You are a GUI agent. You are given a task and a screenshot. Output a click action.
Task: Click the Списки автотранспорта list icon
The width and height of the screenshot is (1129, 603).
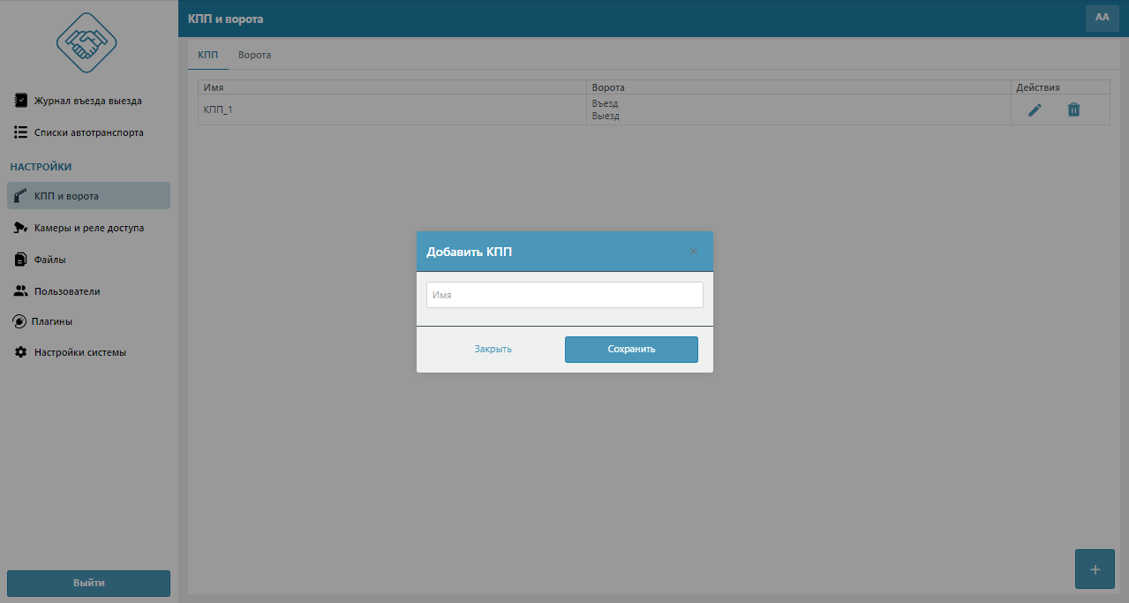pyautogui.click(x=21, y=132)
